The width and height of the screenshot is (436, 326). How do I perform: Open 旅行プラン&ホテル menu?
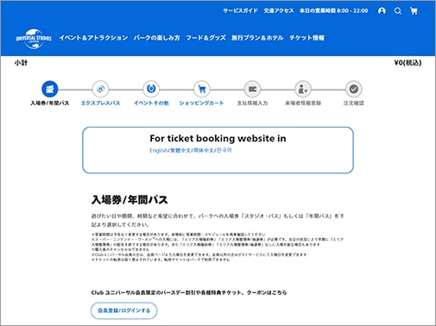click(257, 38)
